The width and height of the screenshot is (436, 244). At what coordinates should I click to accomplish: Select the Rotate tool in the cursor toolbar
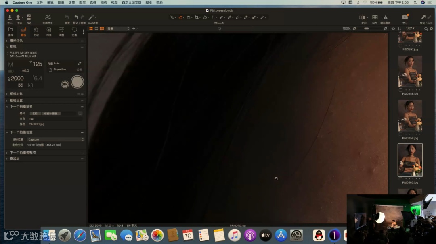pyautogui.click(x=205, y=17)
